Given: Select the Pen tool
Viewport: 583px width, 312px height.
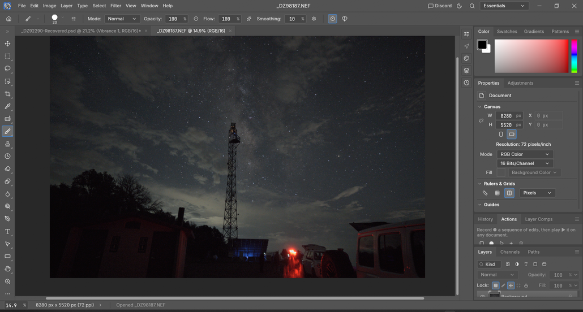Looking at the screenshot, I should pos(7,219).
